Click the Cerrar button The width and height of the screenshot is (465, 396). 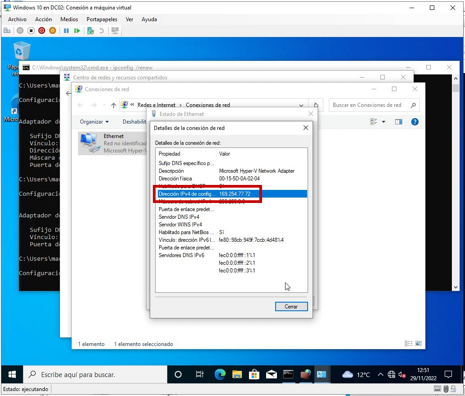point(291,306)
